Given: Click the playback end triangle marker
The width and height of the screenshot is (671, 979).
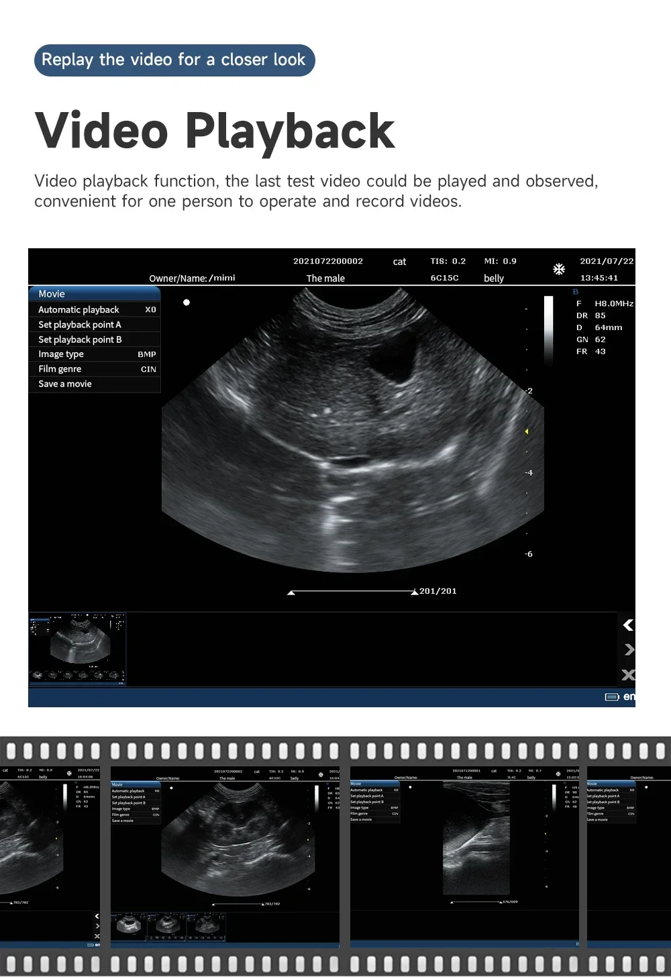Looking at the screenshot, I should click(415, 592).
